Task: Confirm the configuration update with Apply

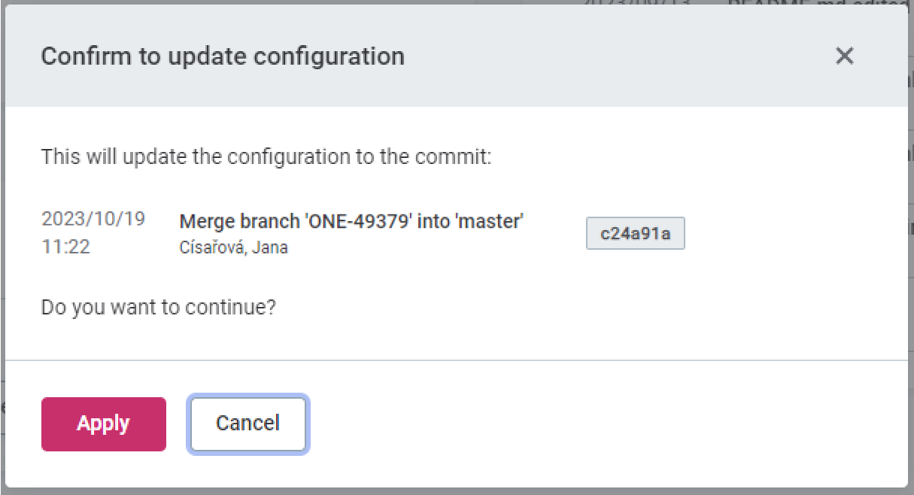Action: (x=103, y=424)
